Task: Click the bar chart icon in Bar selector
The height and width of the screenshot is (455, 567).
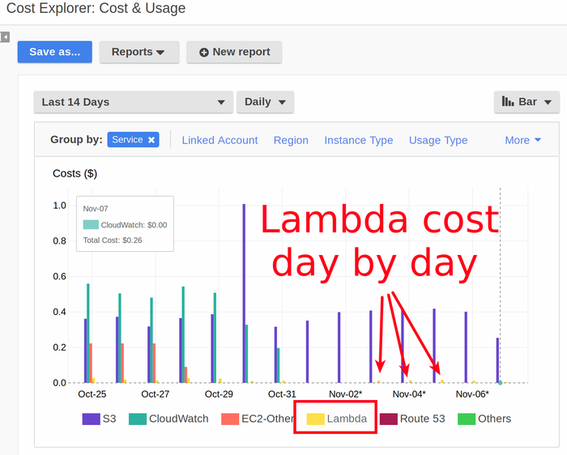Action: pyautogui.click(x=508, y=101)
